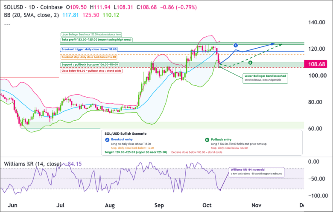Viewport: 333px width, 212px height.
Task: Click the 100.00 price axis label
Action: click(318, 76)
